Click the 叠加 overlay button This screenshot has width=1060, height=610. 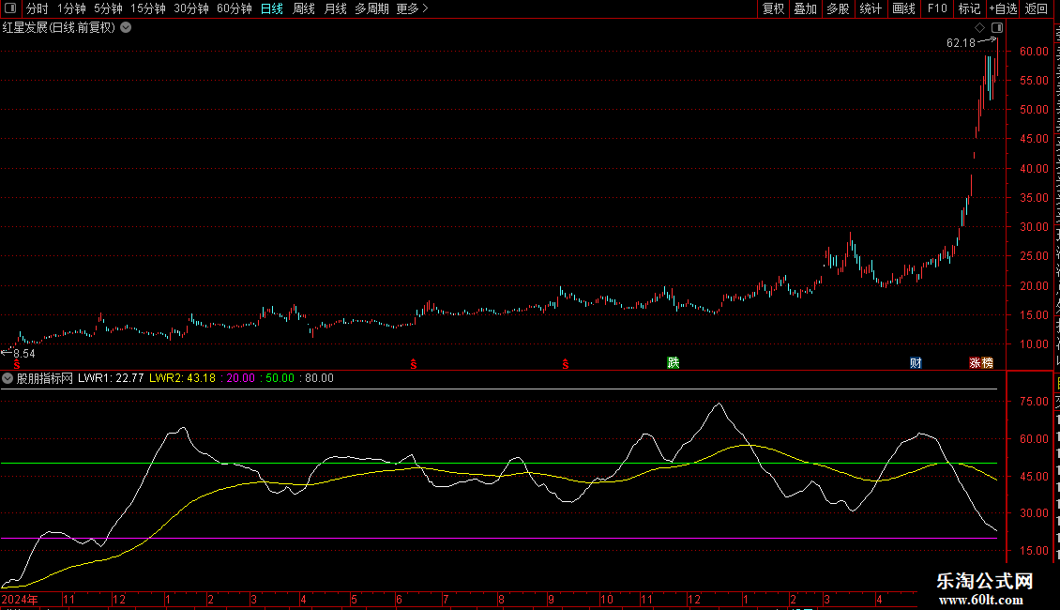coord(805,8)
